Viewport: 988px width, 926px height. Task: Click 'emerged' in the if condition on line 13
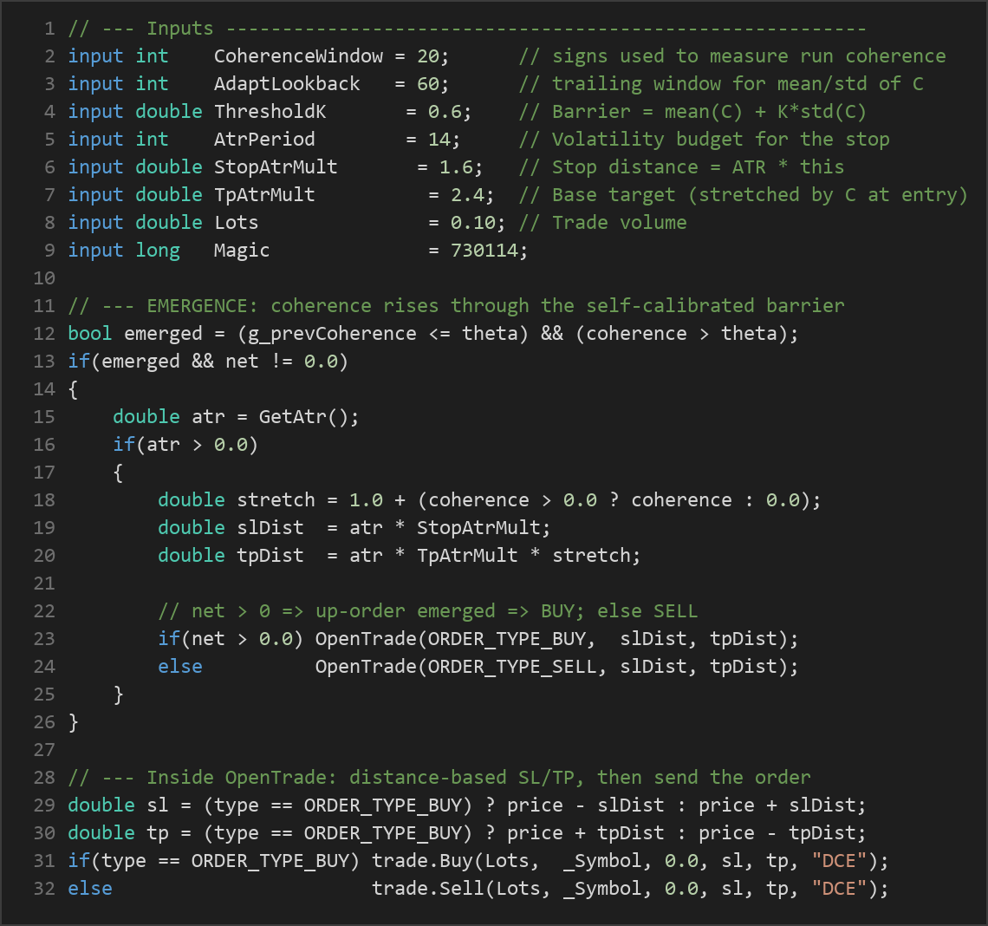140,362
